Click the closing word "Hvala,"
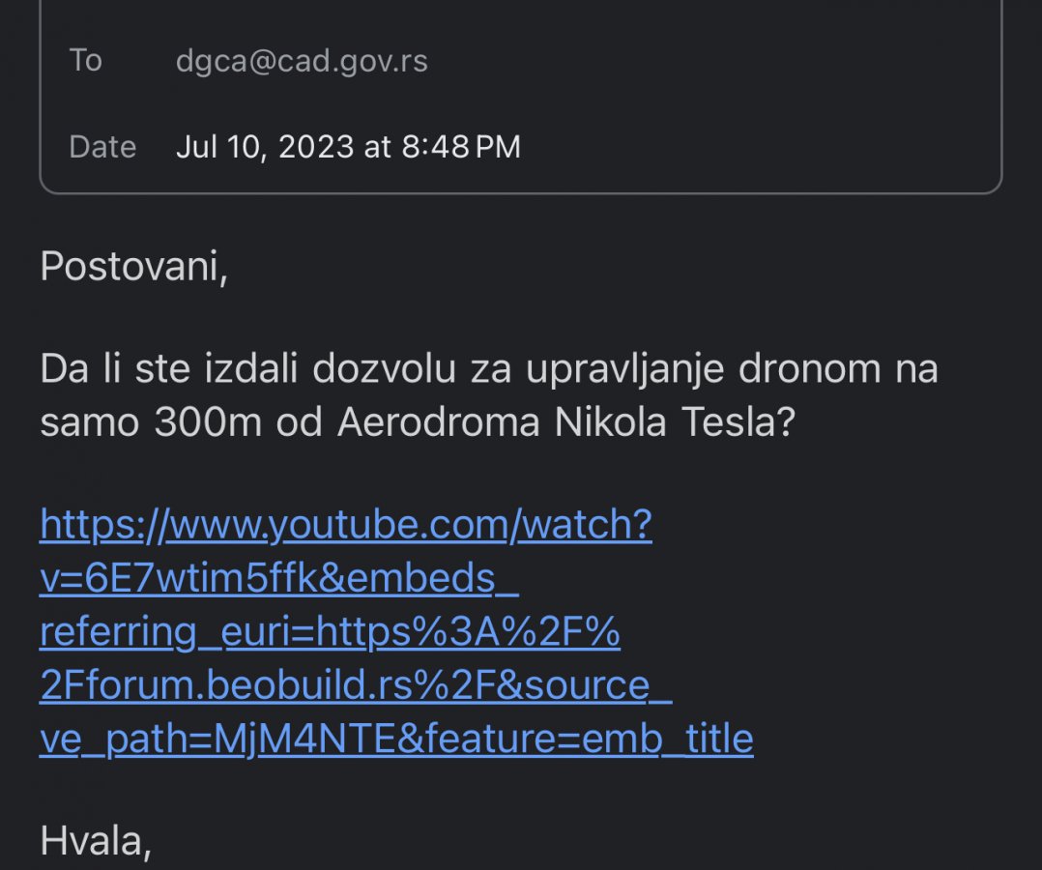 pyautogui.click(x=96, y=842)
